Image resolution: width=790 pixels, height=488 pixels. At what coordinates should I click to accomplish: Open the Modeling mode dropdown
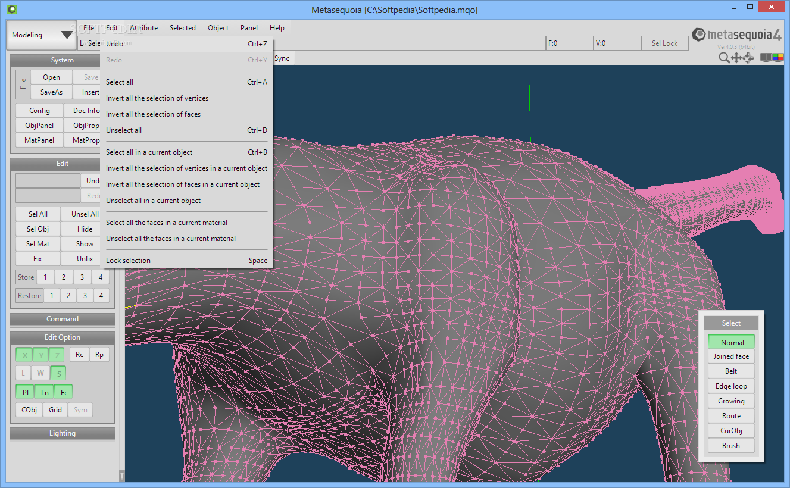[42, 35]
